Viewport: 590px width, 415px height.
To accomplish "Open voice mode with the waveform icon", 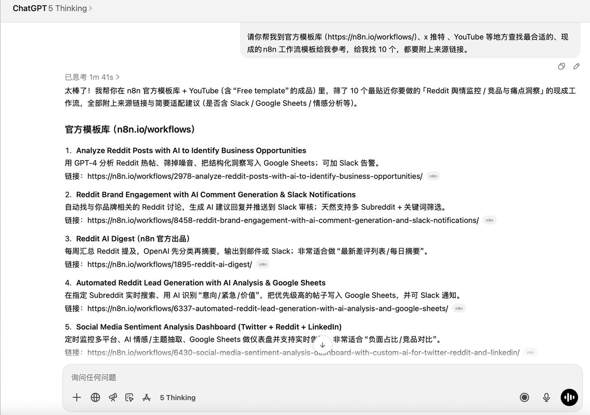I will point(569,397).
